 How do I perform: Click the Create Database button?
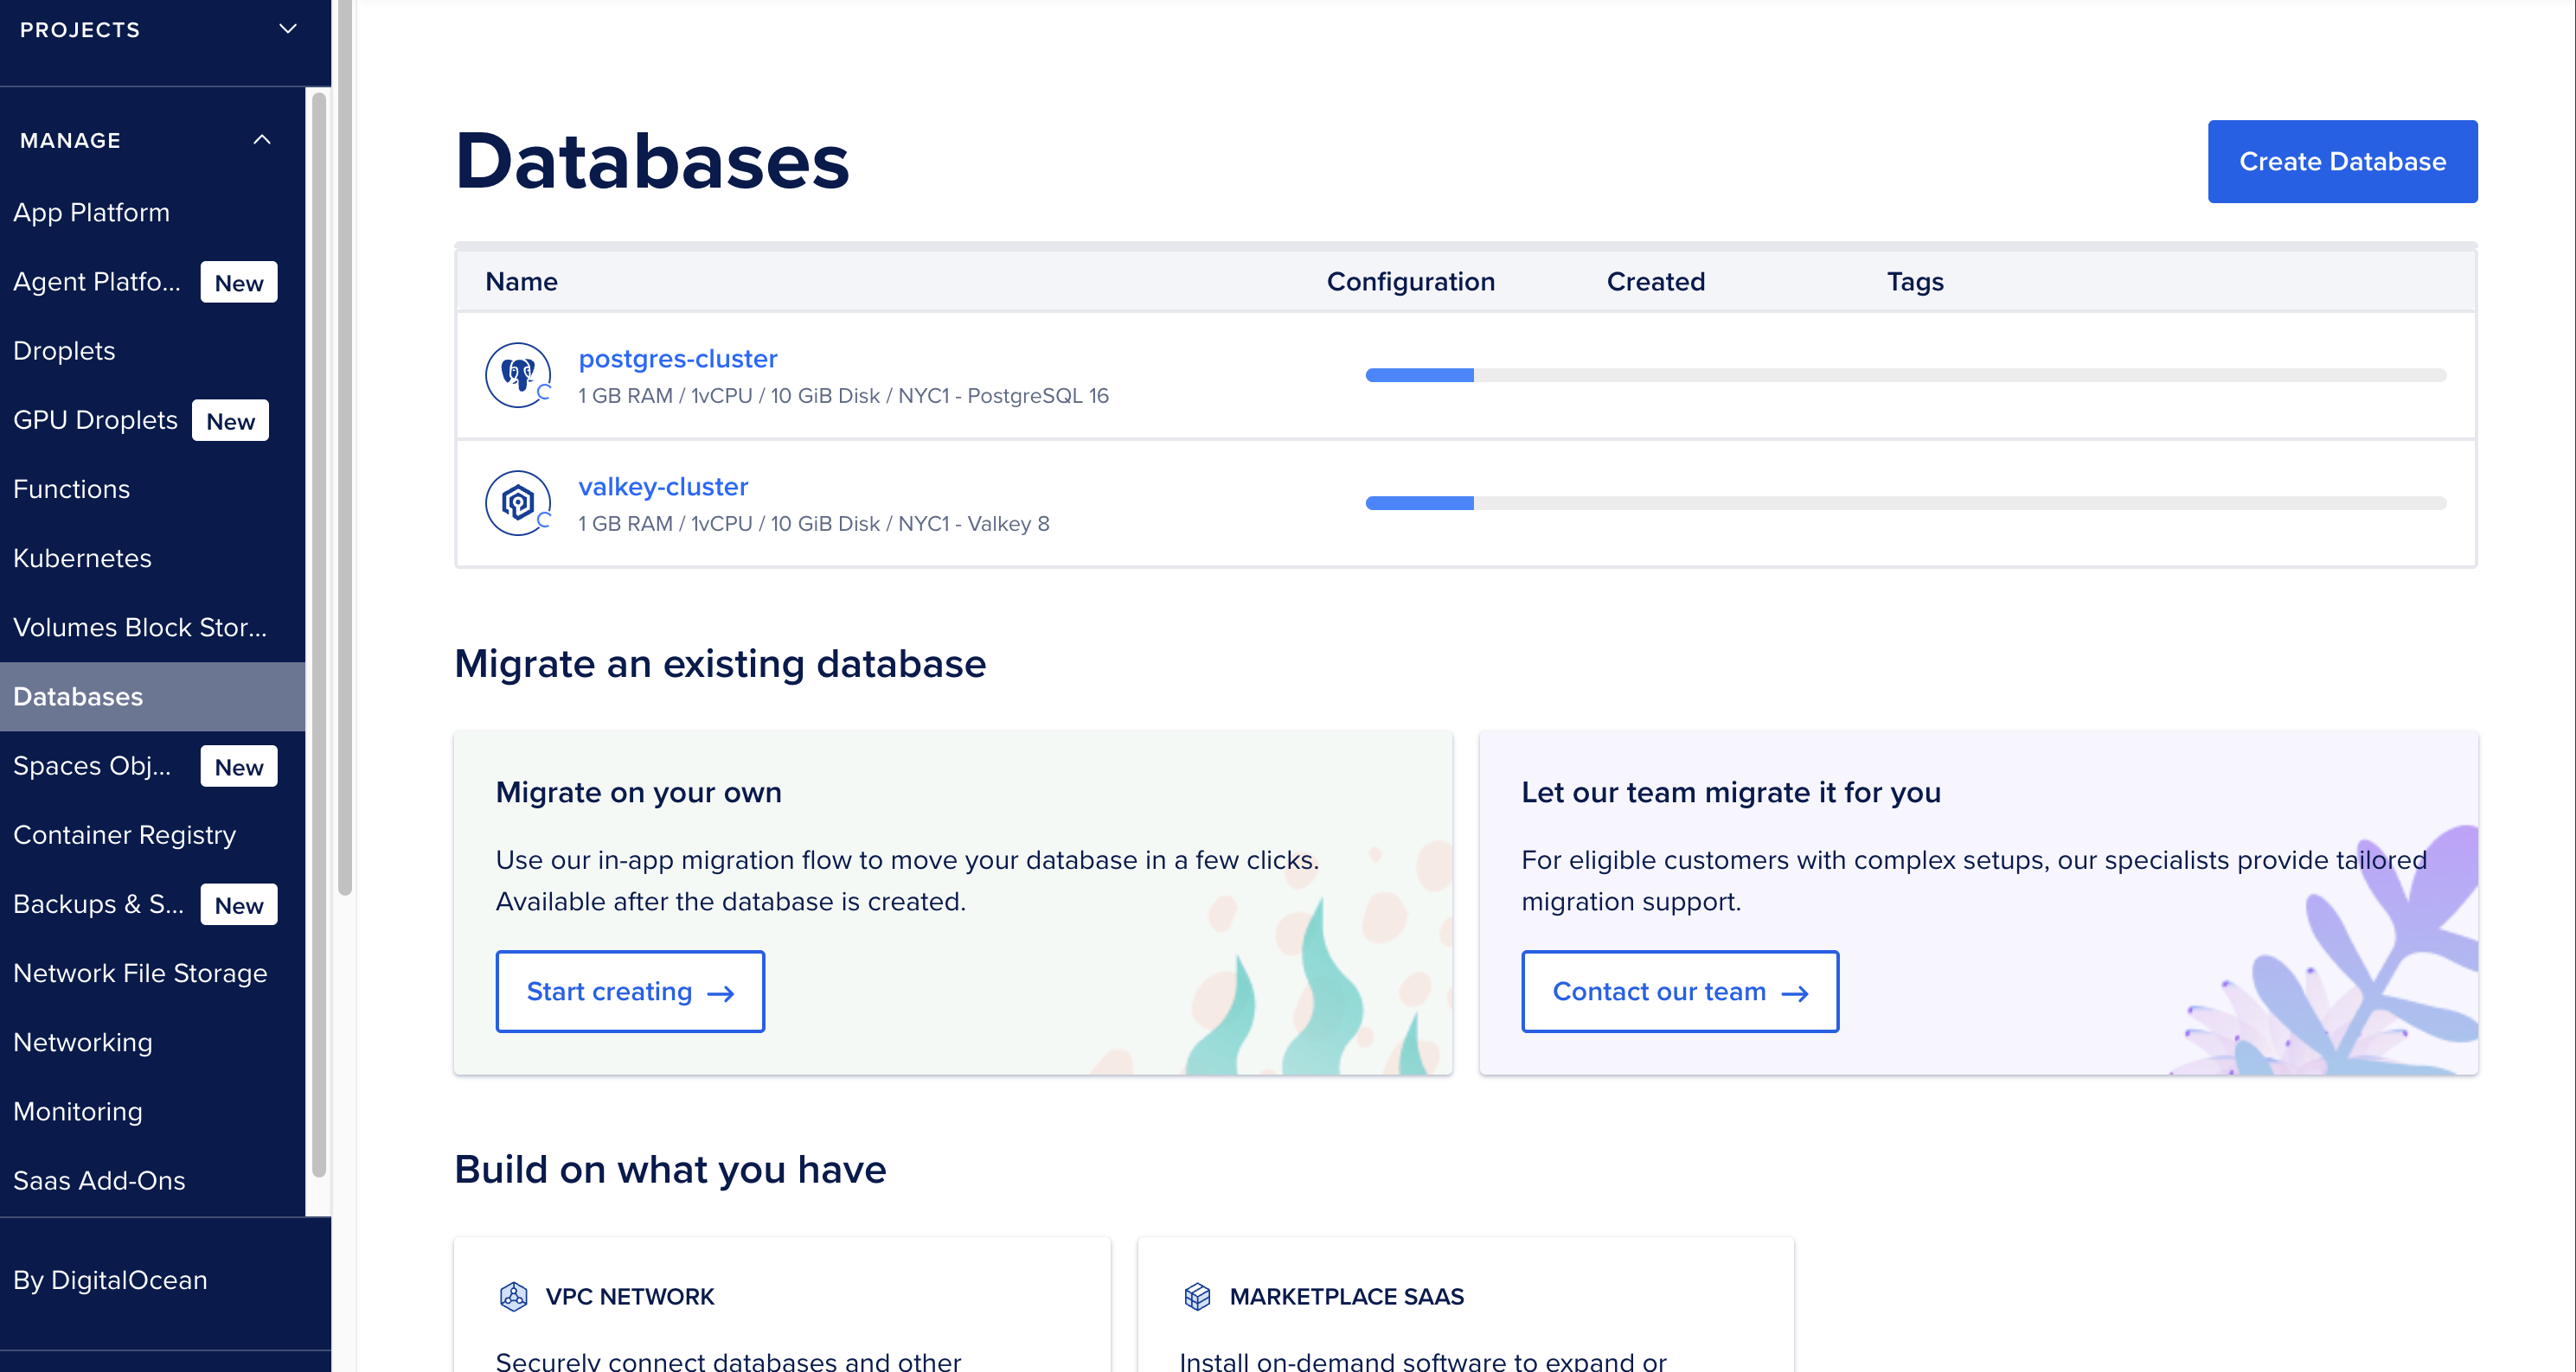point(2342,162)
